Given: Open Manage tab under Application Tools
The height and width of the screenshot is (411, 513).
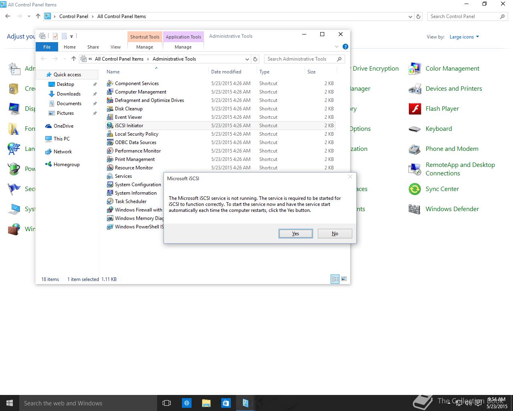Looking at the screenshot, I should [x=183, y=47].
